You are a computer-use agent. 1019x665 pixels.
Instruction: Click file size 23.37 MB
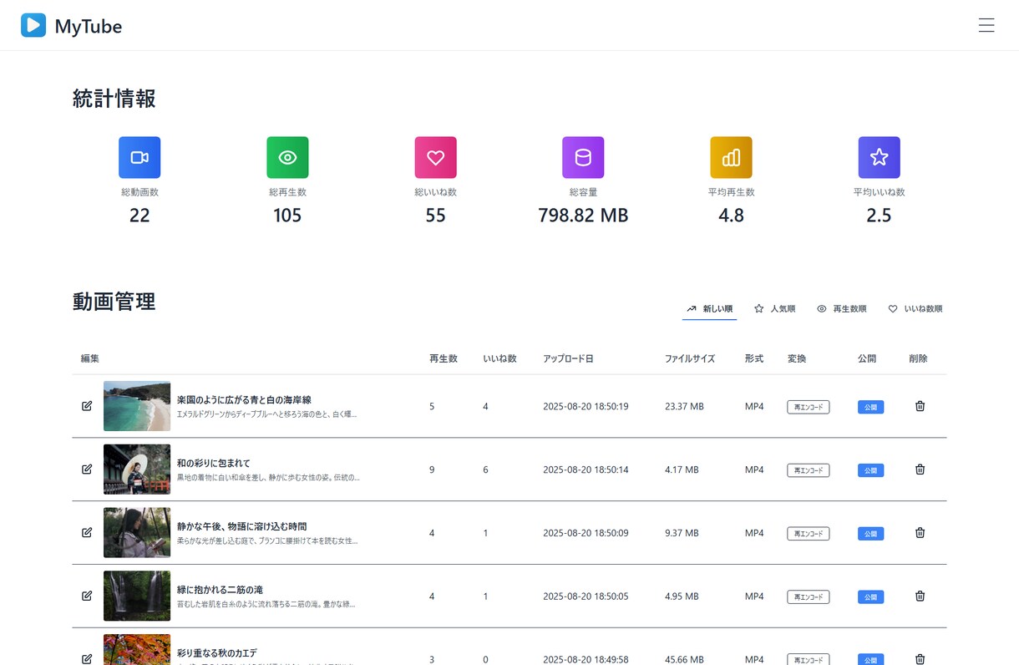pyautogui.click(x=684, y=407)
